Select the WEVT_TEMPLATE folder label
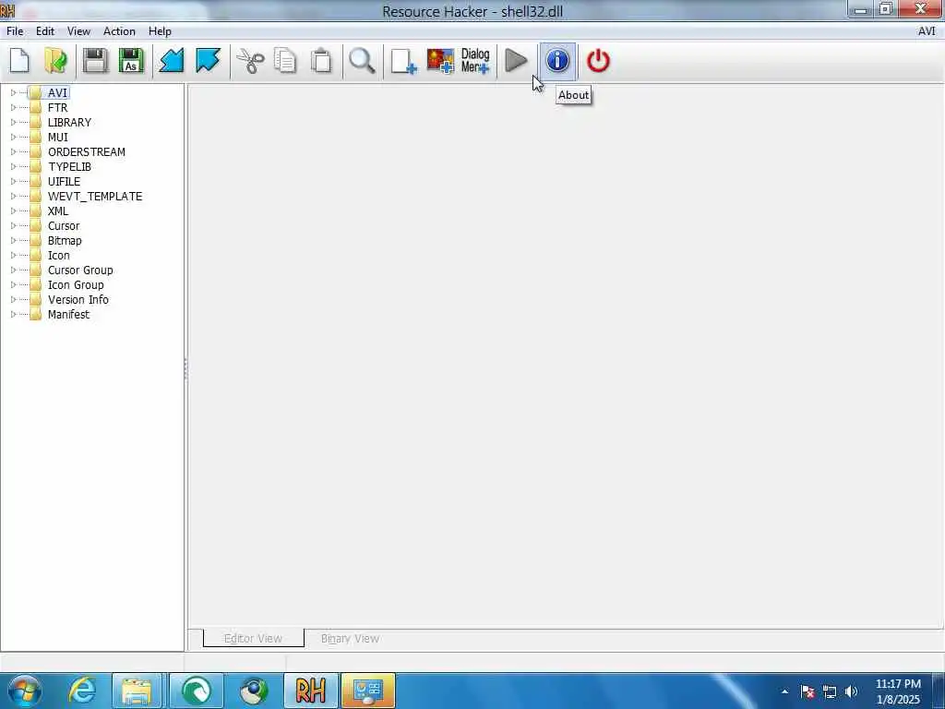Viewport: 945px width, 709px height. 95,196
